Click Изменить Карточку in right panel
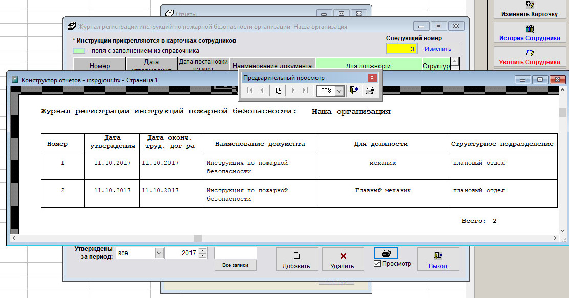The image size is (569, 298). tap(529, 10)
